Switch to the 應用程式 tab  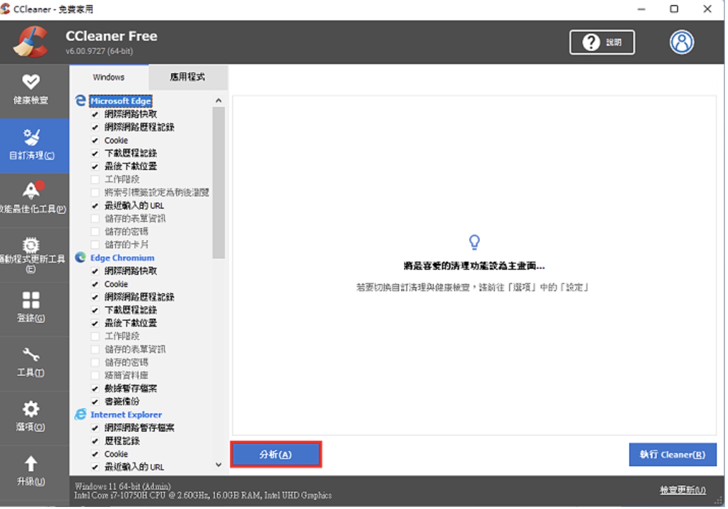(187, 77)
